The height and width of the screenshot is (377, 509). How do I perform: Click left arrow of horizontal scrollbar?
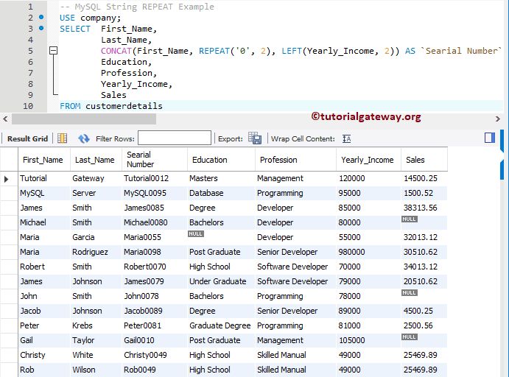coord(5,119)
